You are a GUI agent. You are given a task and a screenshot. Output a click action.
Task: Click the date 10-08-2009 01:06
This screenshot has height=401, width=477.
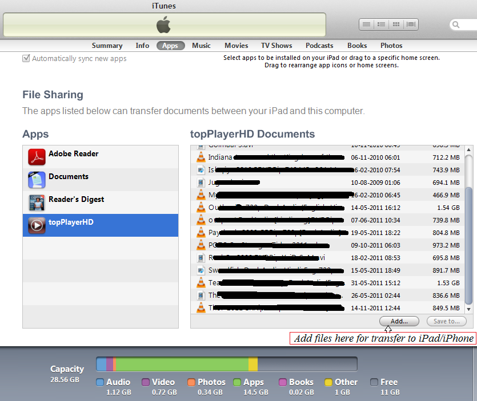point(375,183)
